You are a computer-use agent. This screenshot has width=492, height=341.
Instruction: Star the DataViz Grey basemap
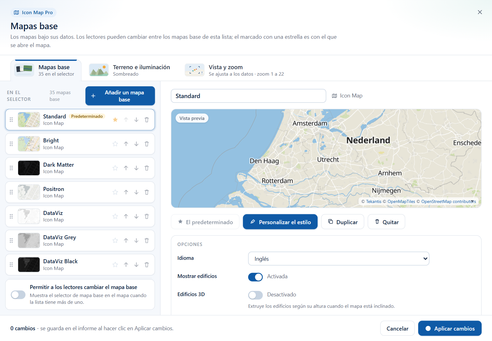(x=115, y=240)
